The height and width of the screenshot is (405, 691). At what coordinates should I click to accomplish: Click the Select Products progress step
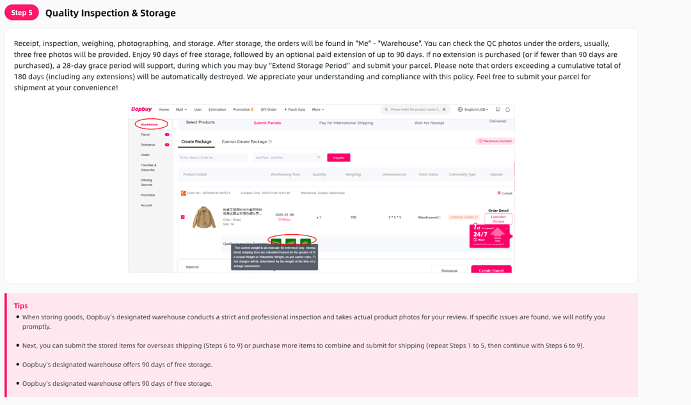[200, 122]
